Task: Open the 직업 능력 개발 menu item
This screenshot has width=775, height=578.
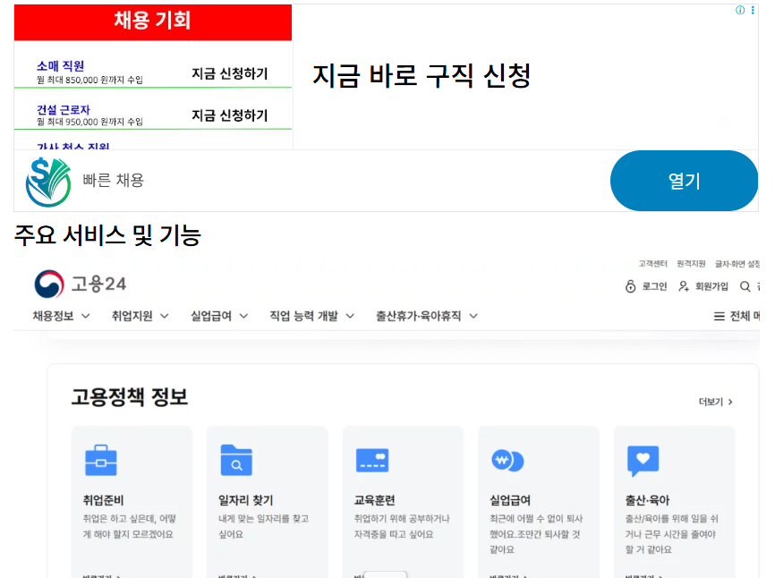Action: click(x=304, y=316)
